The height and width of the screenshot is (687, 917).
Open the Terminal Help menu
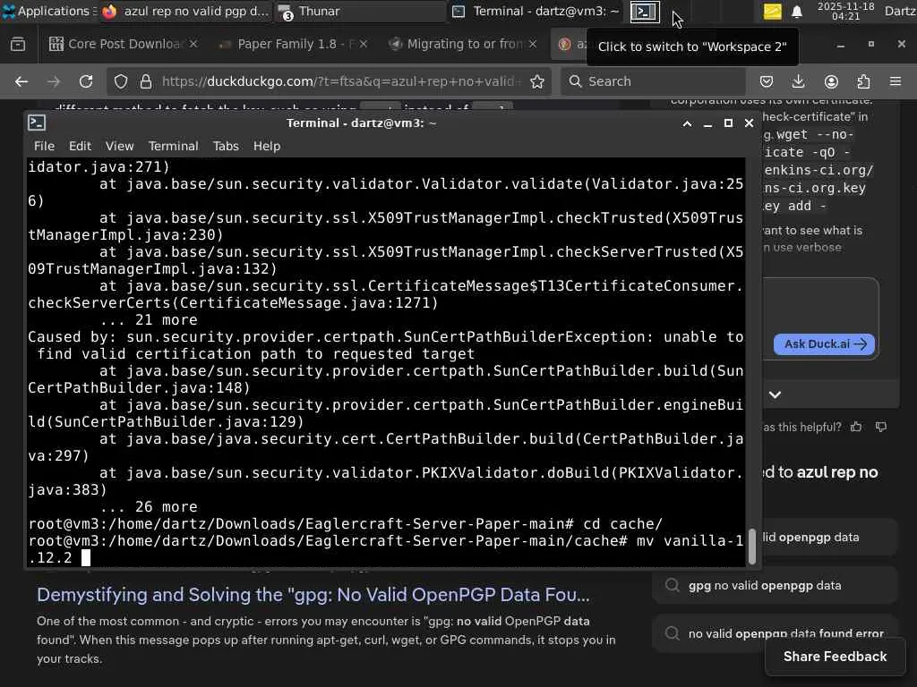[x=267, y=146]
